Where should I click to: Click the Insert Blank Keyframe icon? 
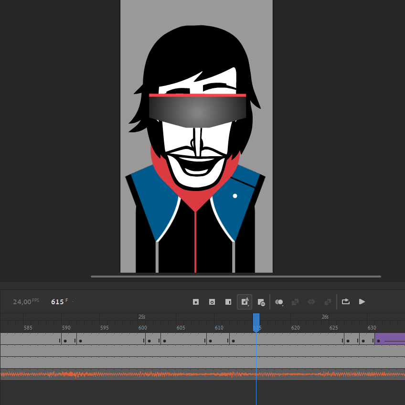click(x=212, y=302)
